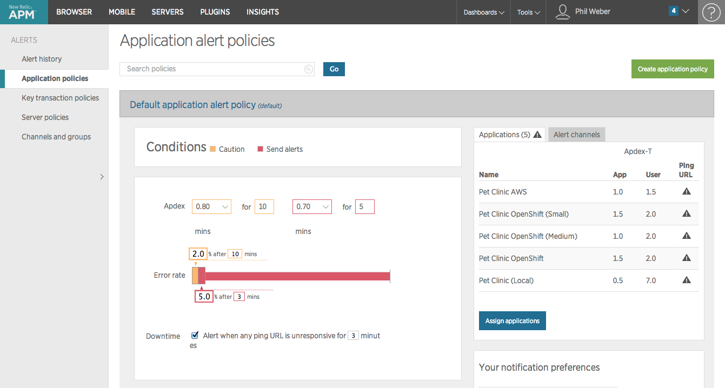Click Ping URL warning icon for Pet Clinic (Local)
This screenshot has height=388, width=725.
tap(687, 280)
